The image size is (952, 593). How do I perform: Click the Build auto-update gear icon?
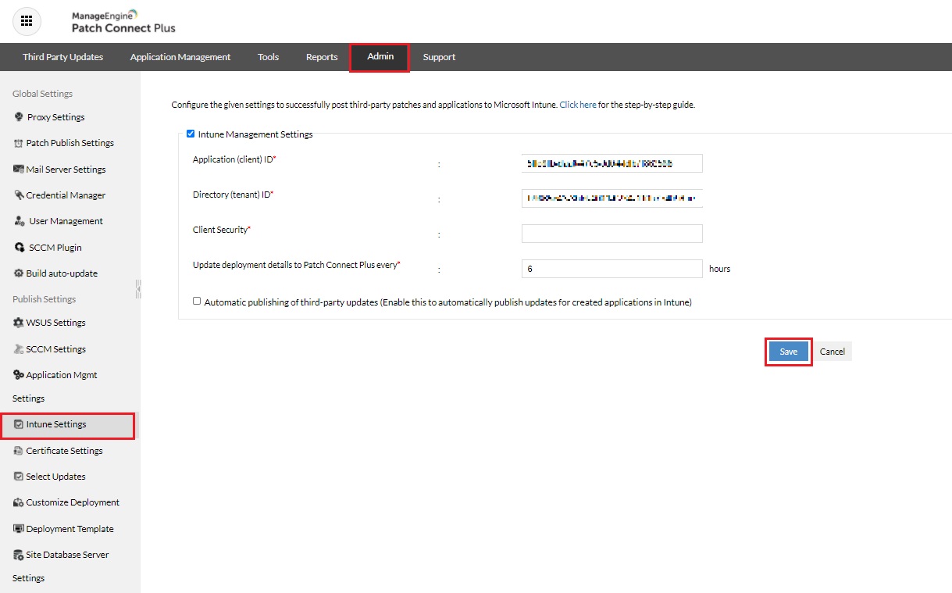click(x=19, y=273)
